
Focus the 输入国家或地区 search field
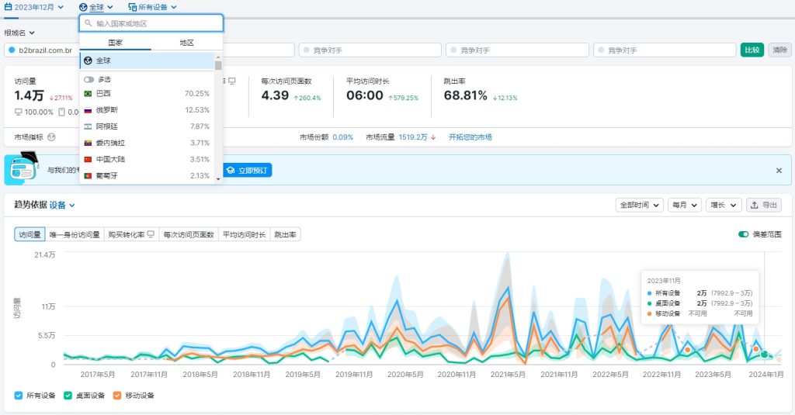coord(151,23)
